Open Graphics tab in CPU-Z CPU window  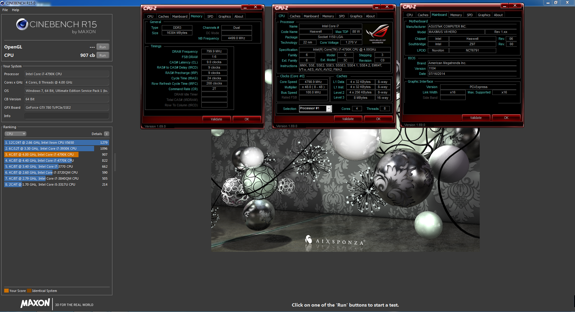(356, 16)
